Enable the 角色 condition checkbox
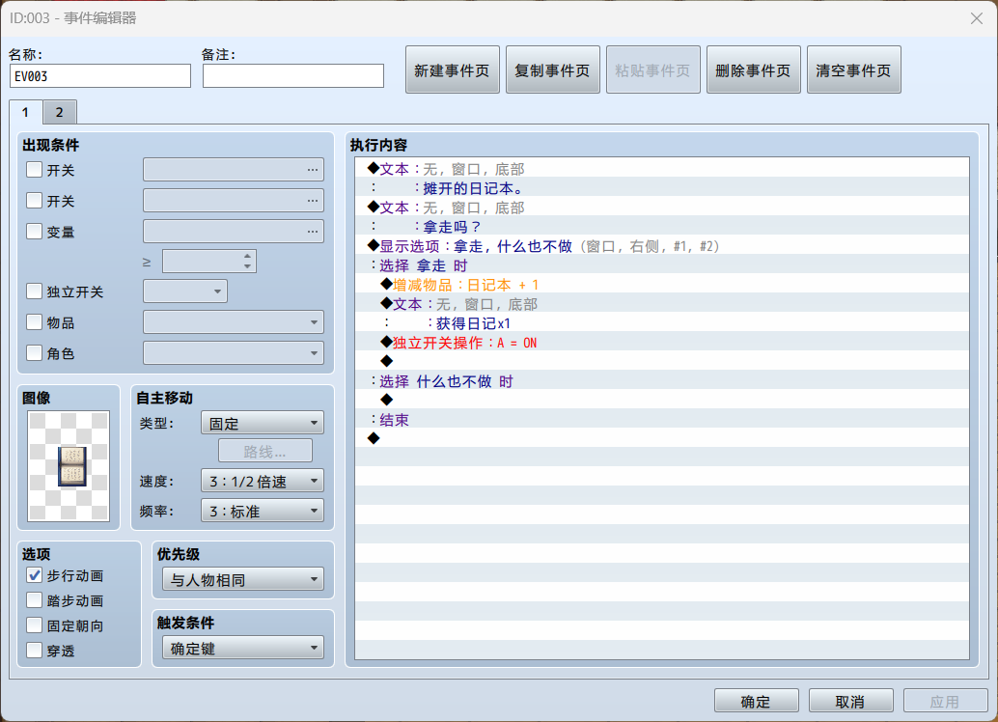 tap(35, 352)
